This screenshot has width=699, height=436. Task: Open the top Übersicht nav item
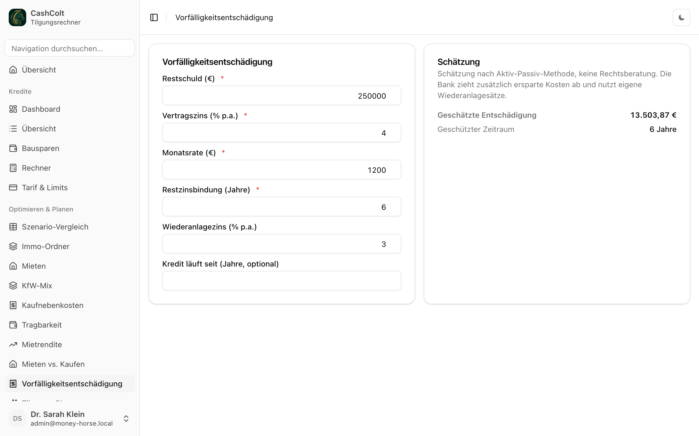70,70
